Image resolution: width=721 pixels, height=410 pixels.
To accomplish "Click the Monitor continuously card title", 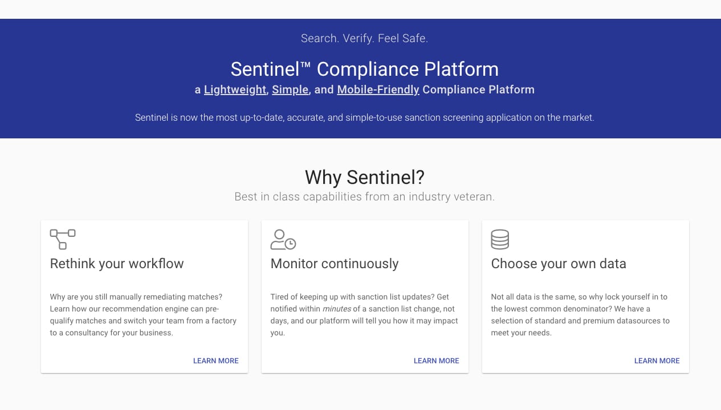I will [335, 264].
